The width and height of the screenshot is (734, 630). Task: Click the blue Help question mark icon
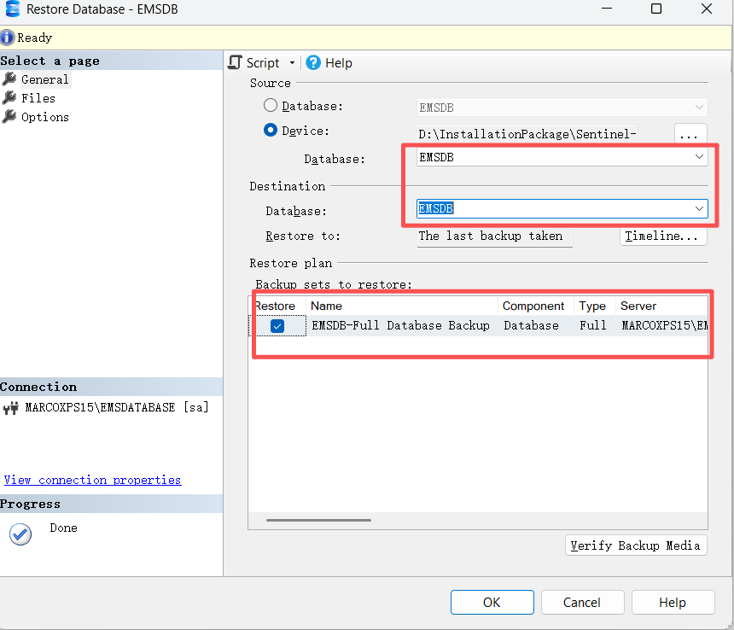313,63
